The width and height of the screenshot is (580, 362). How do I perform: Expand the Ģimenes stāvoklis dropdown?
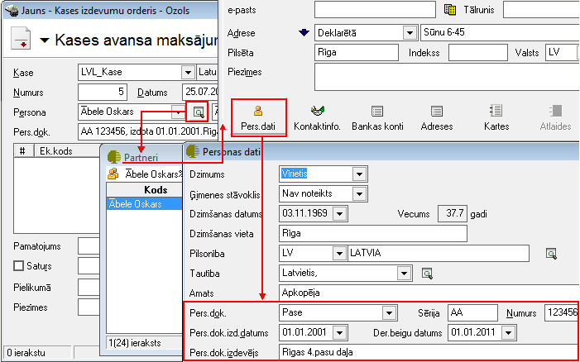tap(359, 193)
